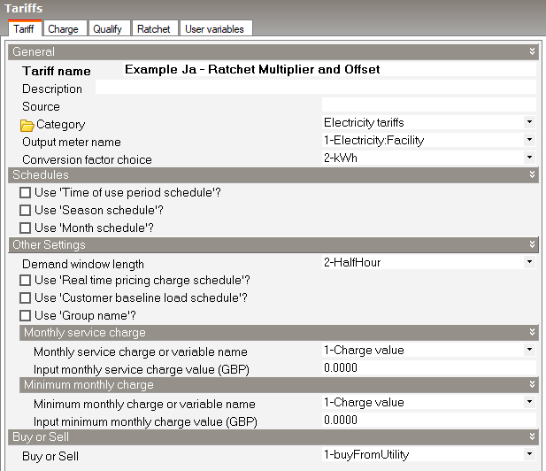The image size is (546, 471).
Task: Collapse the Minimum monthly charge group
Action: [532, 385]
